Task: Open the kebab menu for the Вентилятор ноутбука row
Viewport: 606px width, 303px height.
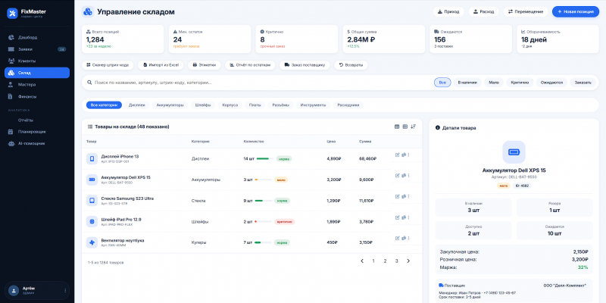Action: (x=408, y=238)
